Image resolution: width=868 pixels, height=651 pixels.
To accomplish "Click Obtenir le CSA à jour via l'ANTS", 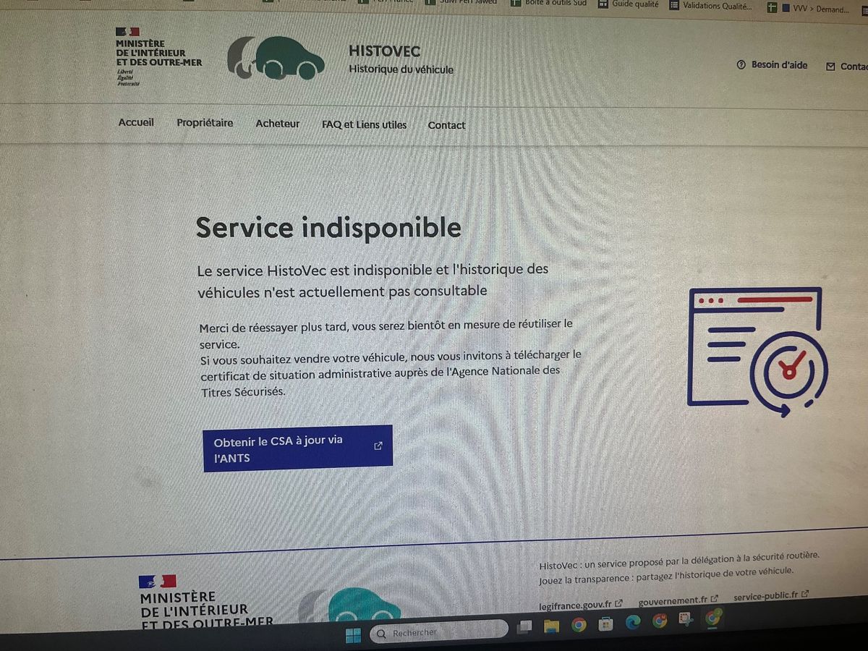I will (298, 448).
